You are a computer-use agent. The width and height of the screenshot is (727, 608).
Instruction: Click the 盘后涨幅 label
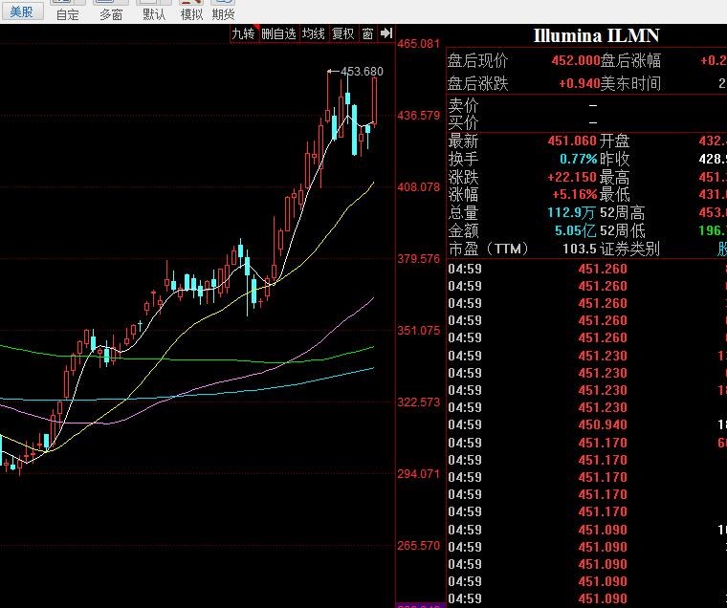tap(630, 61)
